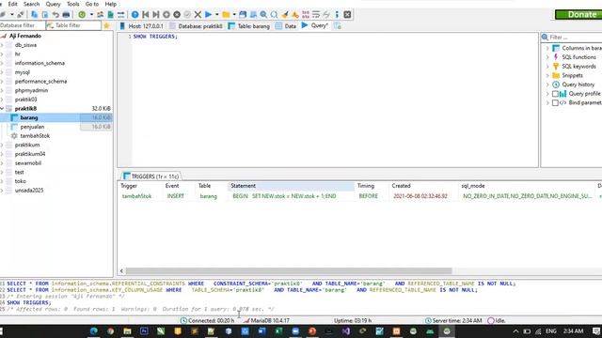Expand the SQL functions helper node

pyautogui.click(x=547, y=57)
